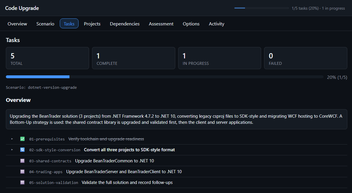Switch to the Scenario tab

coord(45,24)
